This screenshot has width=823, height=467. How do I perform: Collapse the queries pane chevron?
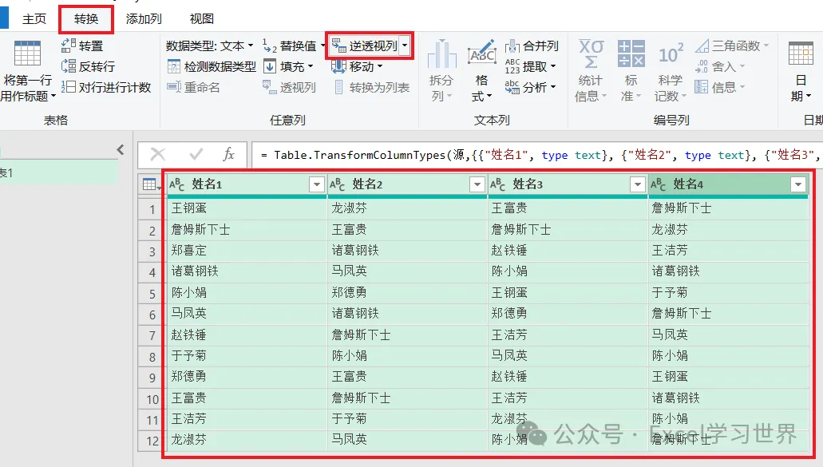[x=121, y=150]
